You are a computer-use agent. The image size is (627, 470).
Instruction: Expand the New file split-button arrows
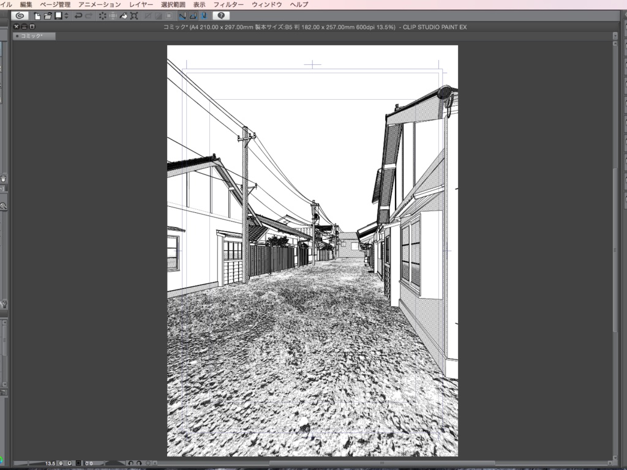(66, 17)
